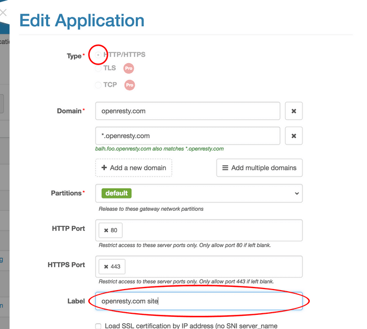The image size is (367, 329).
Task: Click the Pro badge beside TLS
Action: point(129,68)
